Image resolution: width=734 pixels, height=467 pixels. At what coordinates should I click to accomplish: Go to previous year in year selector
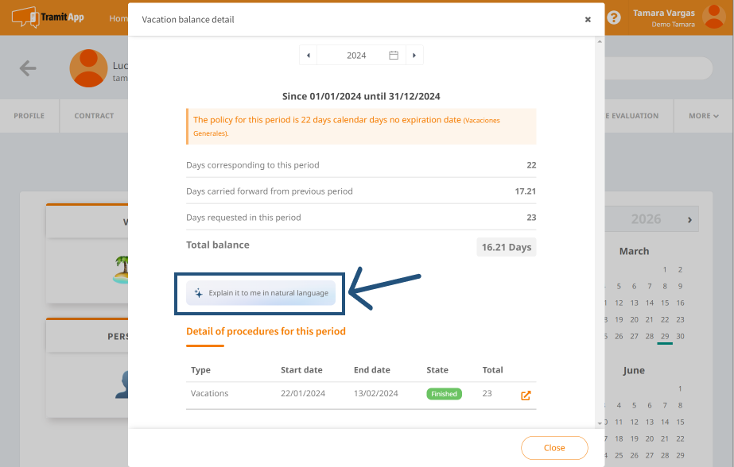pyautogui.click(x=309, y=56)
